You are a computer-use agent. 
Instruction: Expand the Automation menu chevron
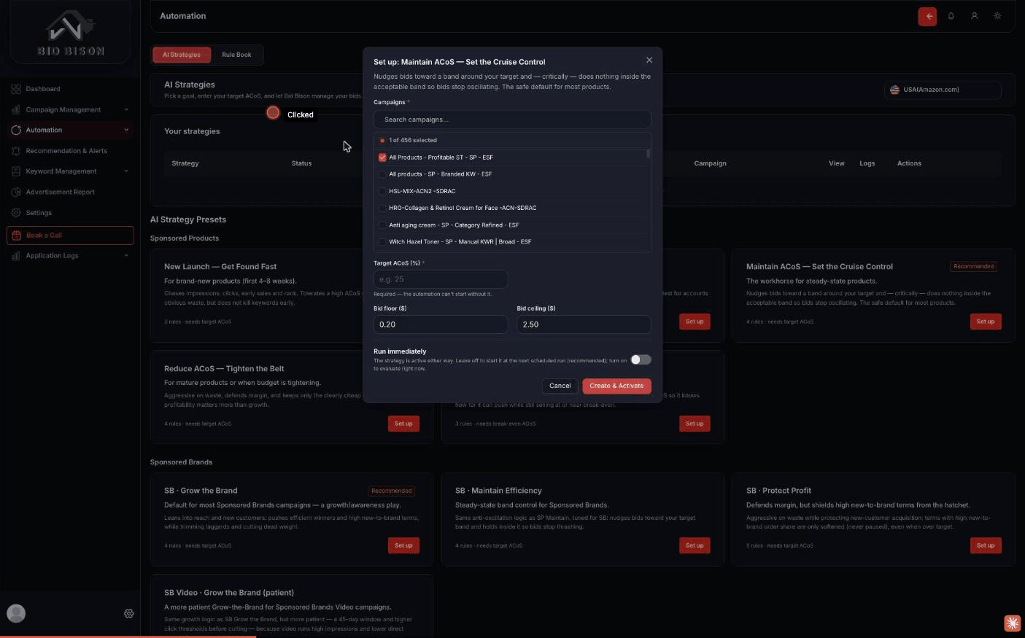pos(126,130)
